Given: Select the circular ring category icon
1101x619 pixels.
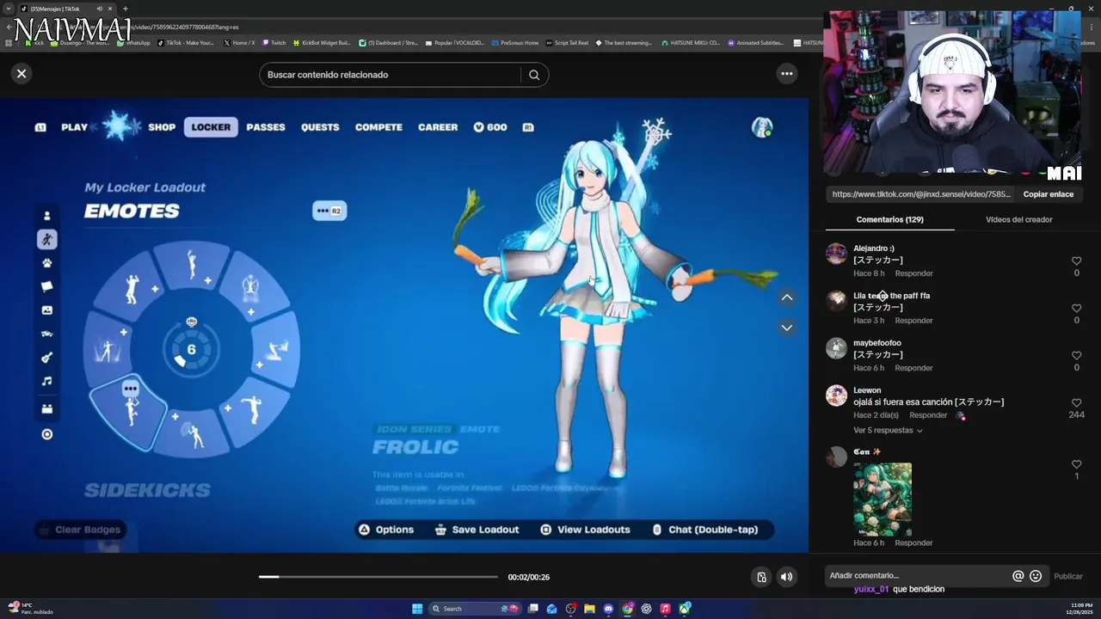Looking at the screenshot, I should (x=47, y=434).
